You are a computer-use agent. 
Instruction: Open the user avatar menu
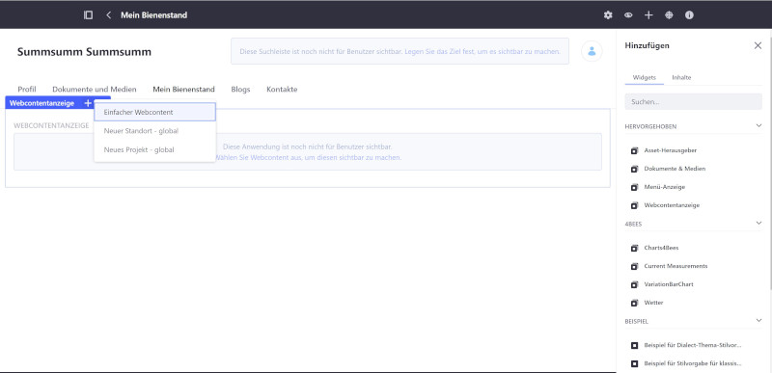pos(592,51)
